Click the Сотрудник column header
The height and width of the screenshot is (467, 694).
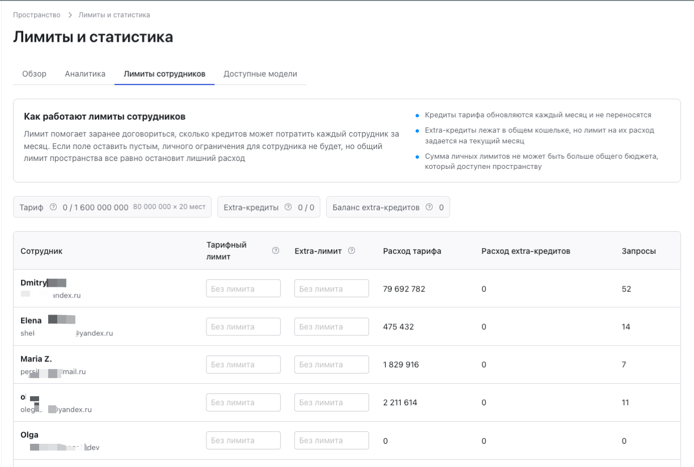pos(41,251)
